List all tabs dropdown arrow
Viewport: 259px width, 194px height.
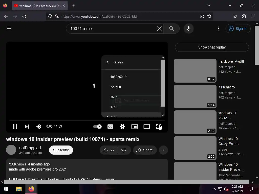coord(209,6)
